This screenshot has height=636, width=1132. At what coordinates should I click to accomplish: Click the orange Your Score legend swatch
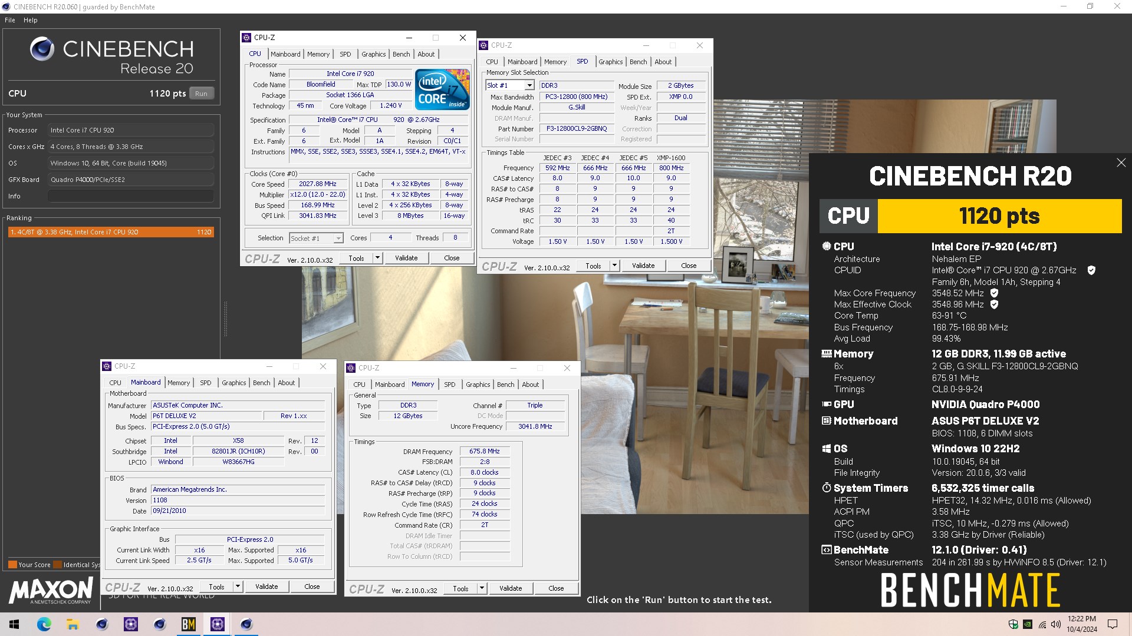coord(12,565)
